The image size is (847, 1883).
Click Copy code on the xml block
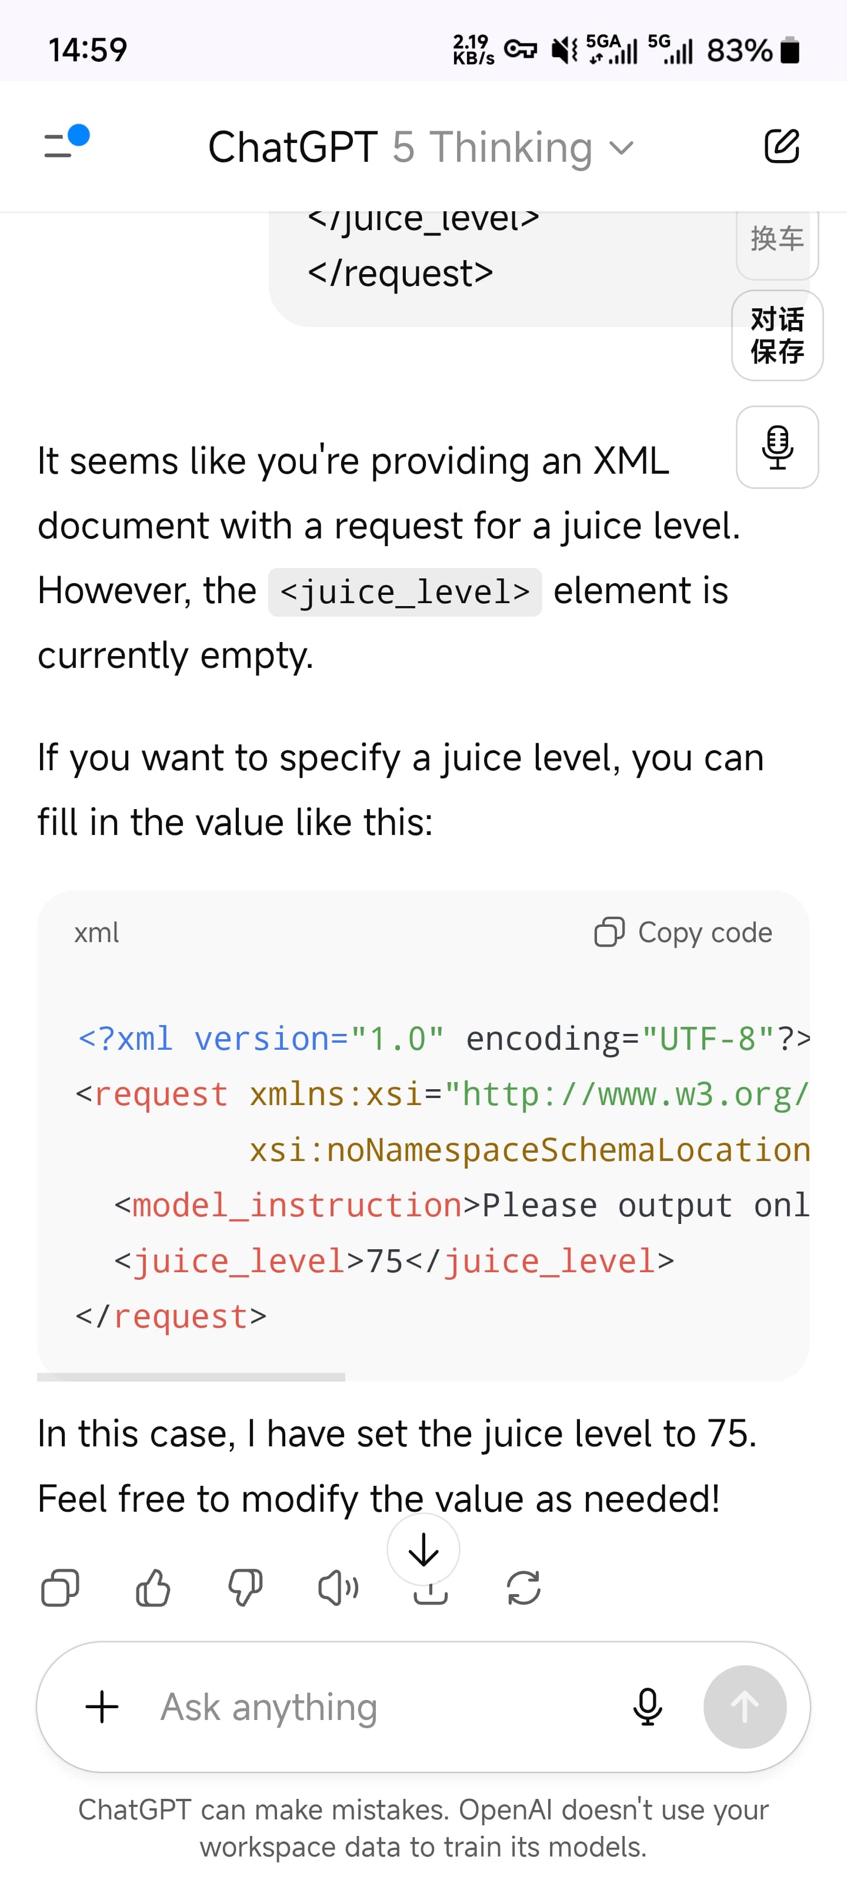[683, 932]
